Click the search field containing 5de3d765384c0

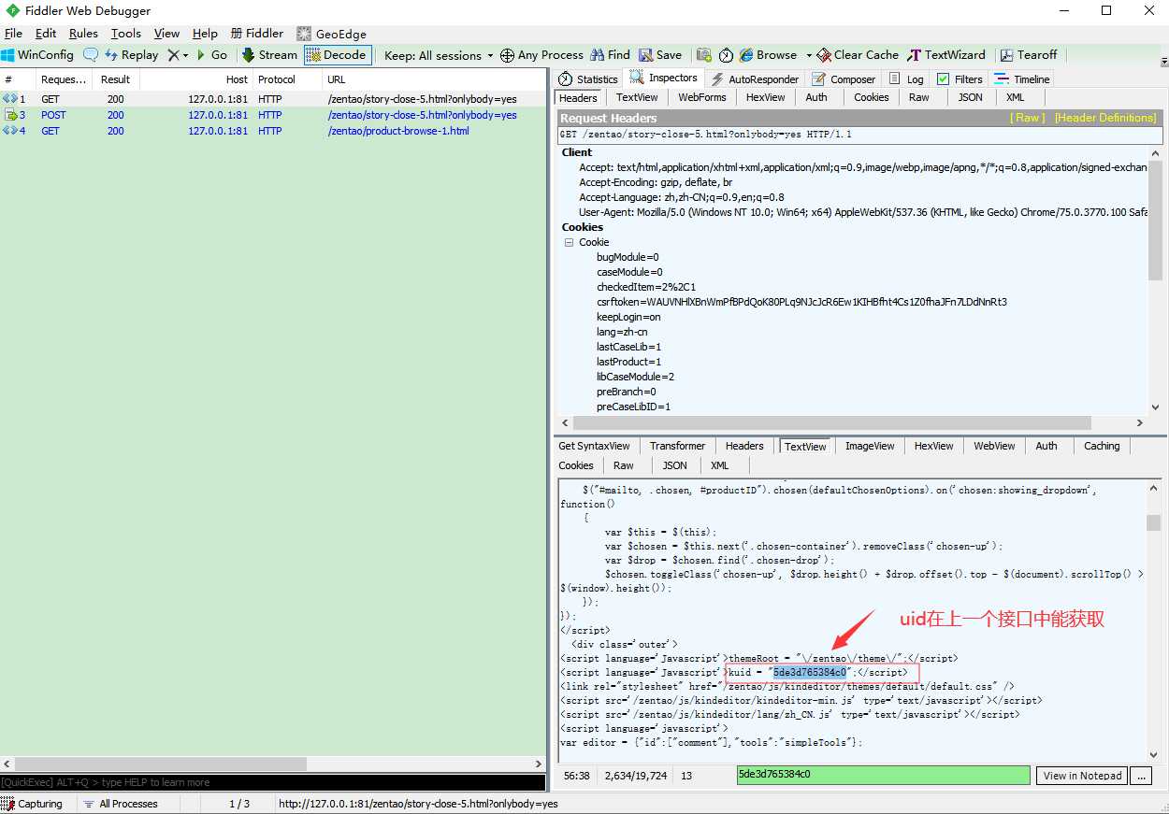pyautogui.click(x=884, y=775)
